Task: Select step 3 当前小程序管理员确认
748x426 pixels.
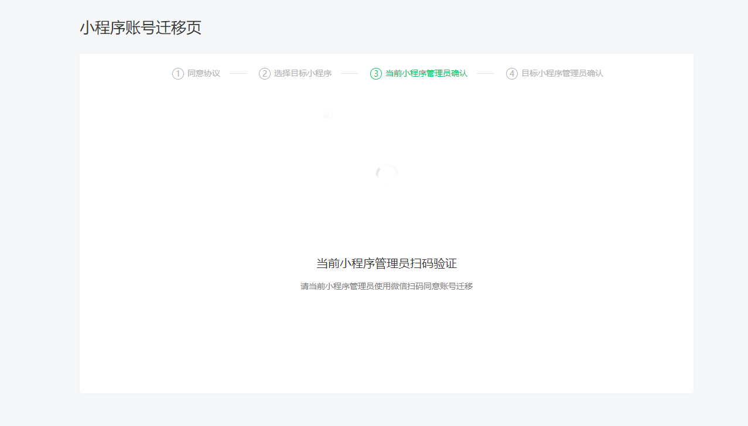Action: (x=419, y=74)
